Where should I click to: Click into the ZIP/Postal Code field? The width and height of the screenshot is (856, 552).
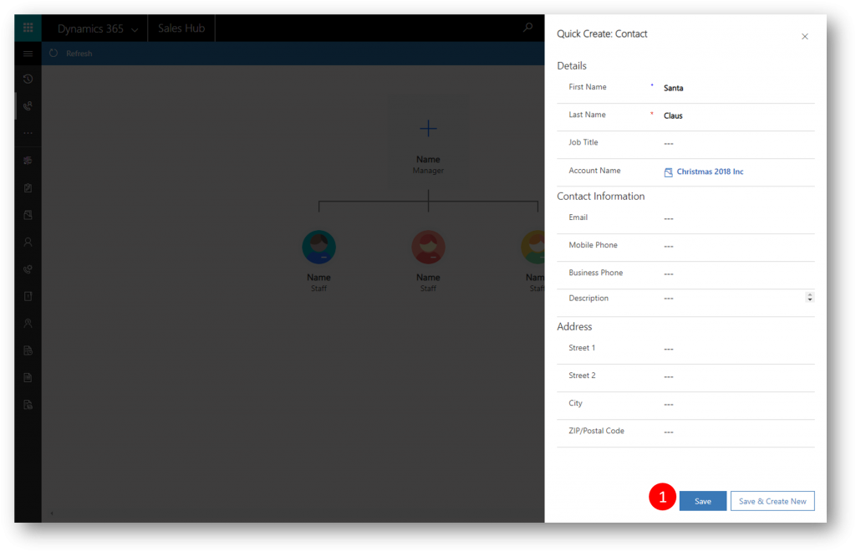[x=736, y=432]
